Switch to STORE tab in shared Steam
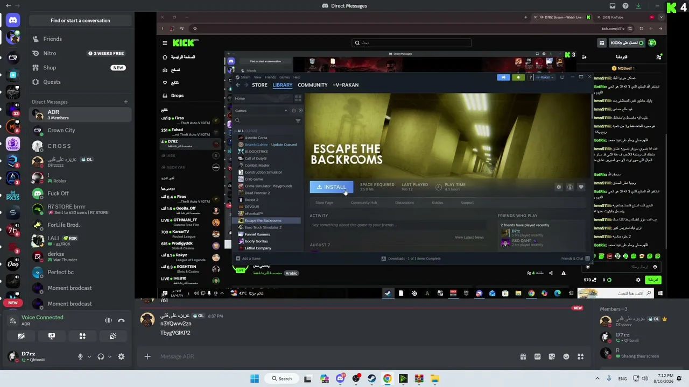689x387 pixels. pos(259,85)
